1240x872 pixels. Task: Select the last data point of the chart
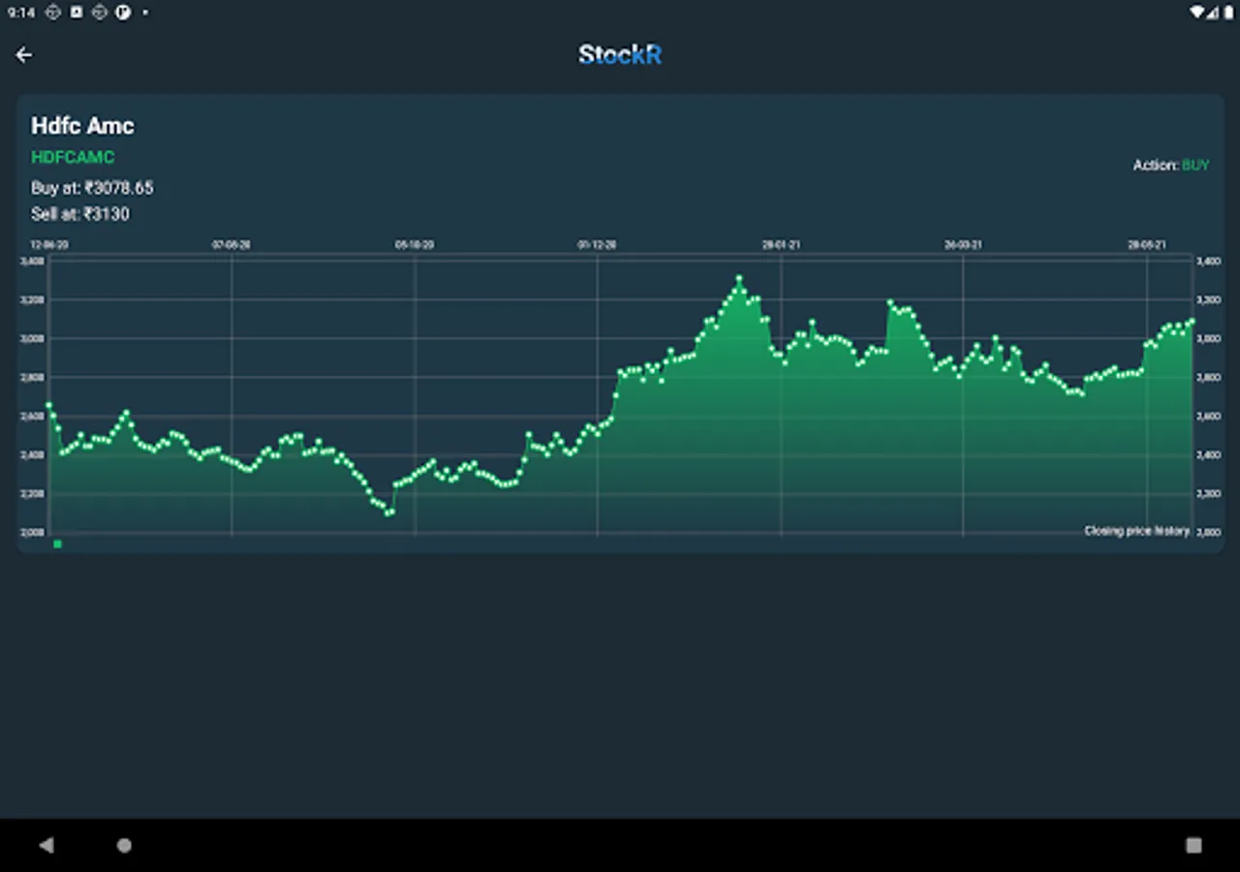click(1192, 321)
